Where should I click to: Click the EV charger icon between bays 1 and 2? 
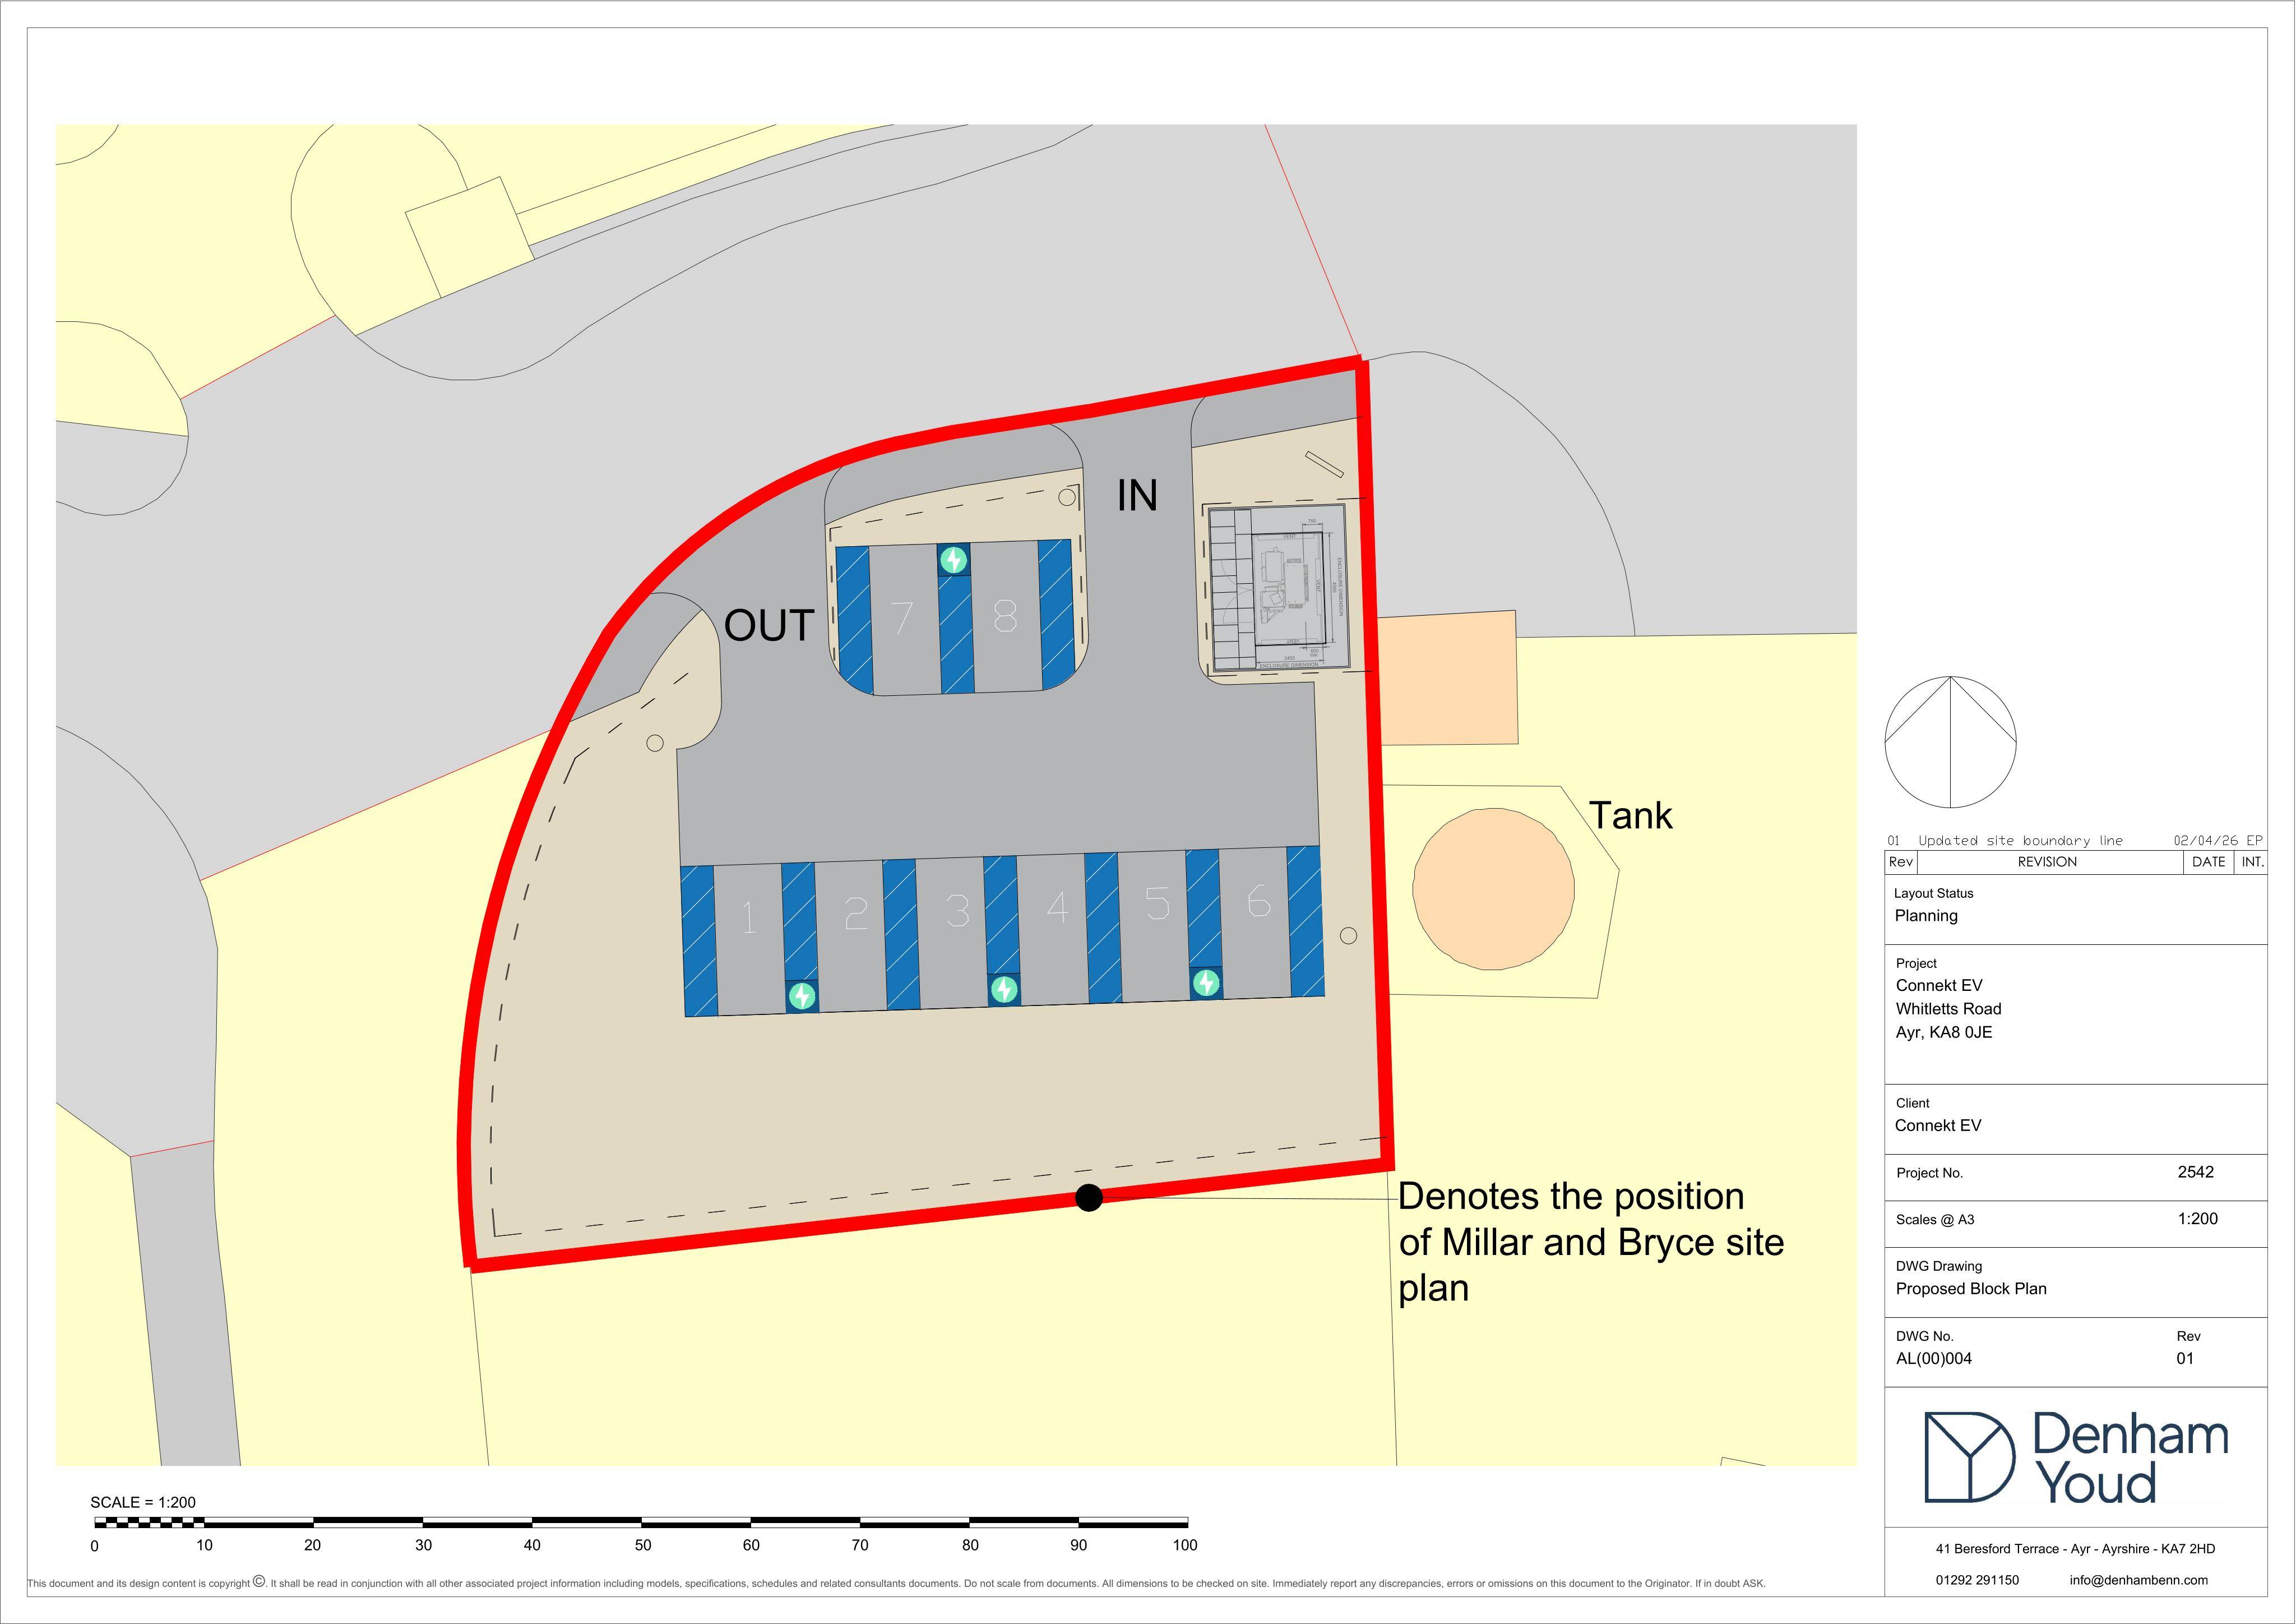802,995
